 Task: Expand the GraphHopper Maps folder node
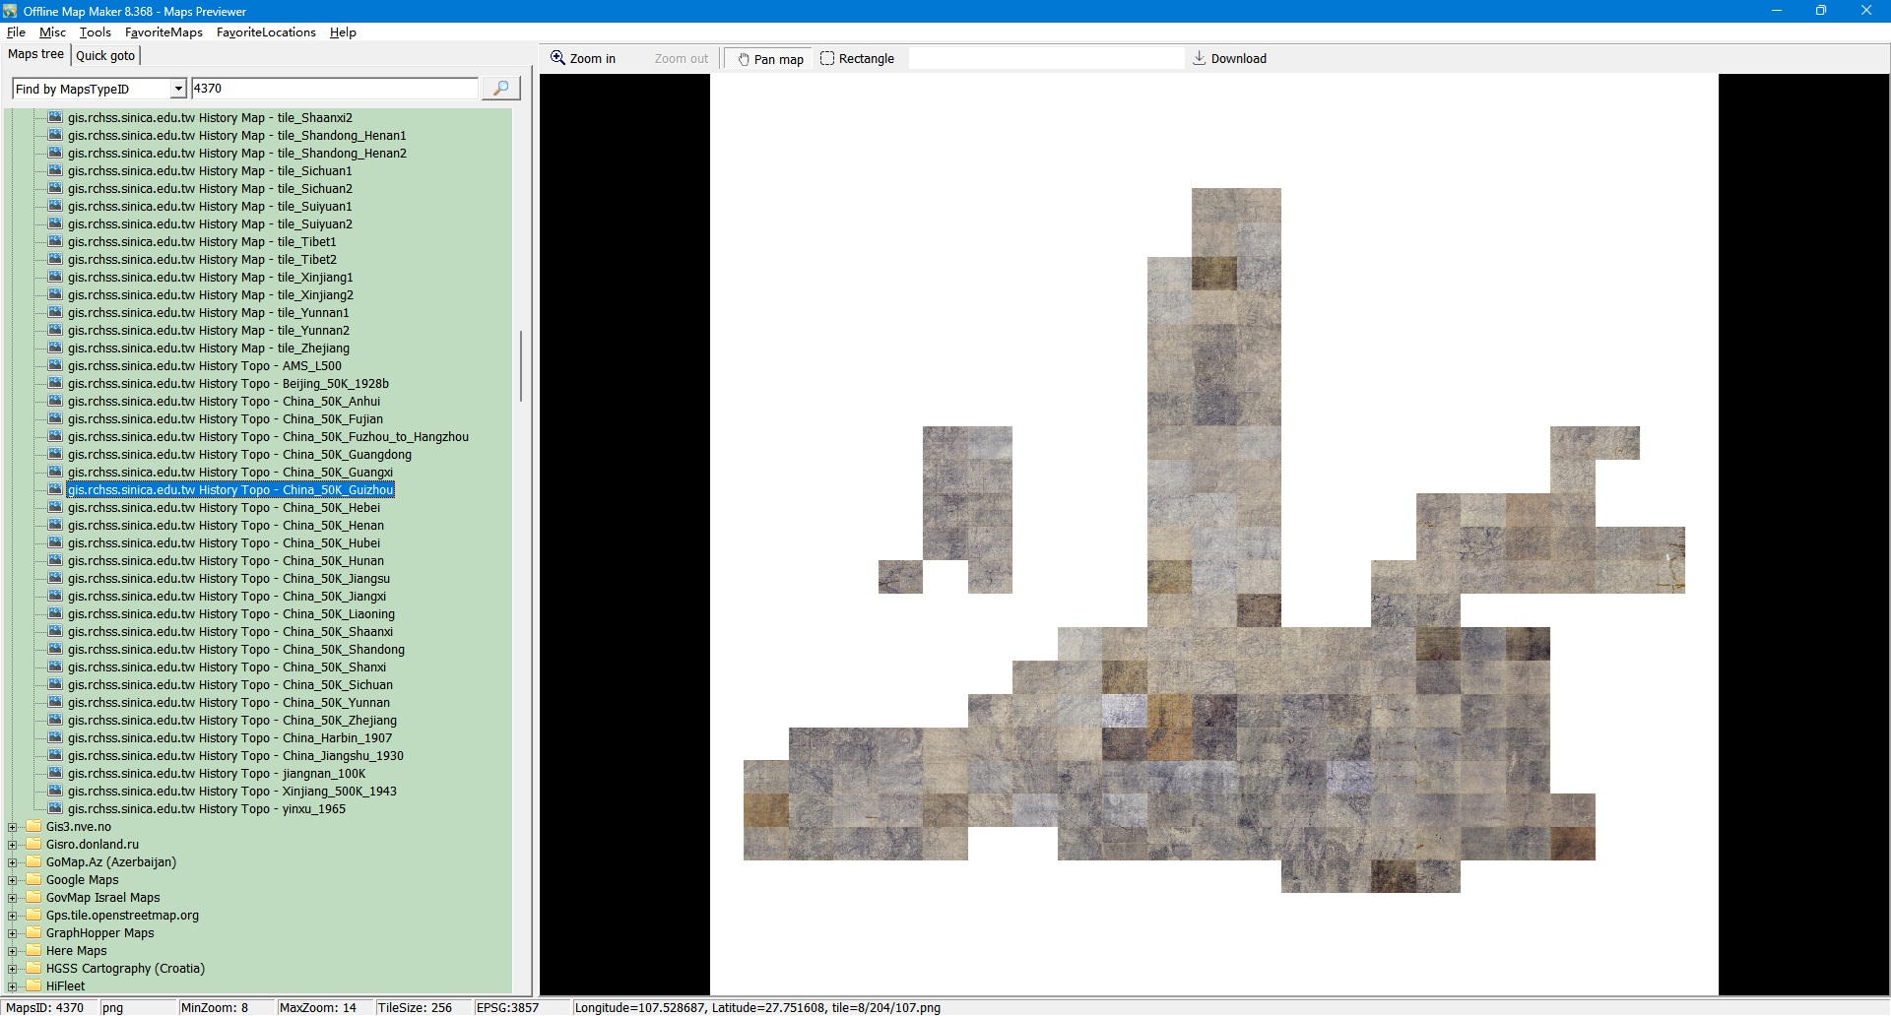[x=13, y=933]
